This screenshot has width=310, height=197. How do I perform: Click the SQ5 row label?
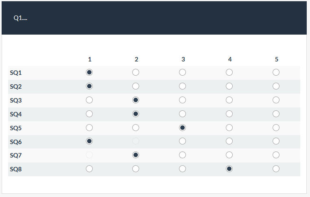coord(16,128)
